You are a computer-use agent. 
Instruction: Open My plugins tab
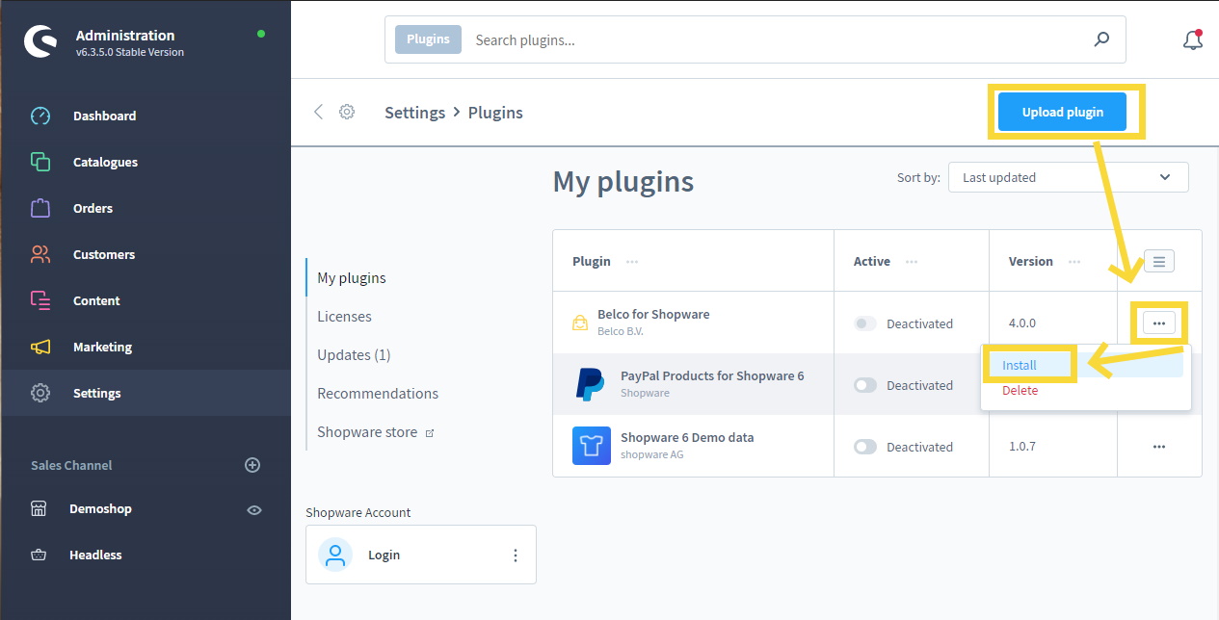(352, 278)
